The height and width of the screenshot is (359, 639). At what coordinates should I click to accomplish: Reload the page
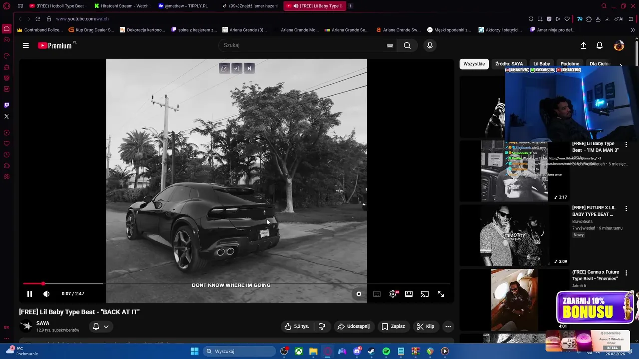point(38,19)
